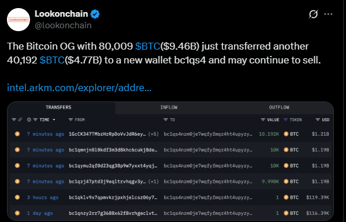Image resolution: width=346 pixels, height=222 pixels.
Task: Click the blue verified badge next to Lookonchain
Action: point(95,14)
